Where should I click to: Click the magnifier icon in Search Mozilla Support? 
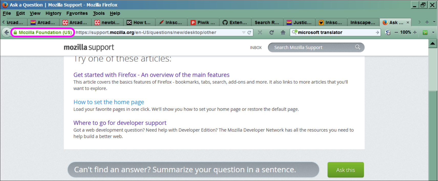(x=358, y=47)
